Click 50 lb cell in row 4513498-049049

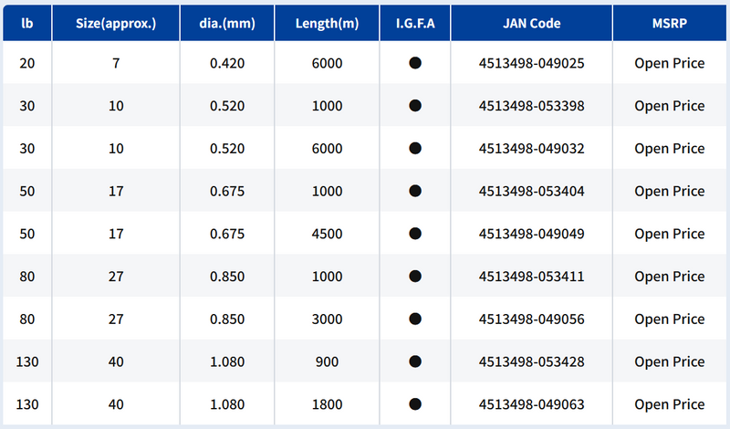pyautogui.click(x=27, y=234)
